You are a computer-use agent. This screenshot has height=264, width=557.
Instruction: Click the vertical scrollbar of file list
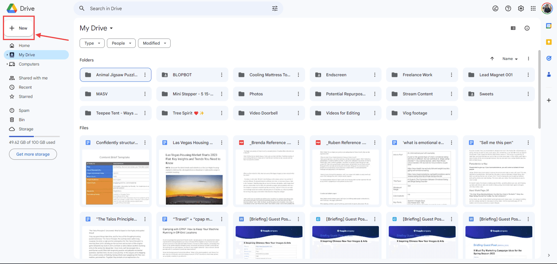540,90
